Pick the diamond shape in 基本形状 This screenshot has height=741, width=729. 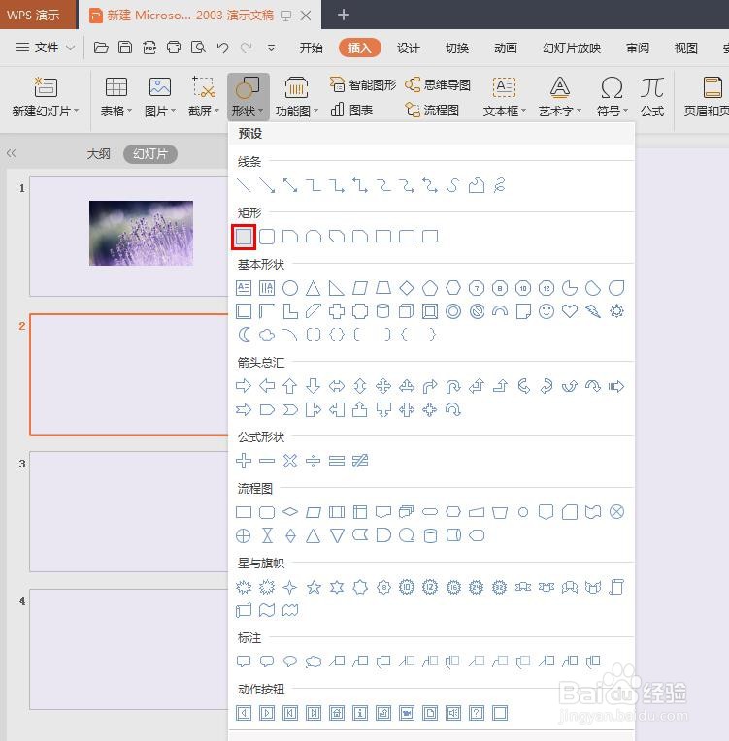coord(407,288)
